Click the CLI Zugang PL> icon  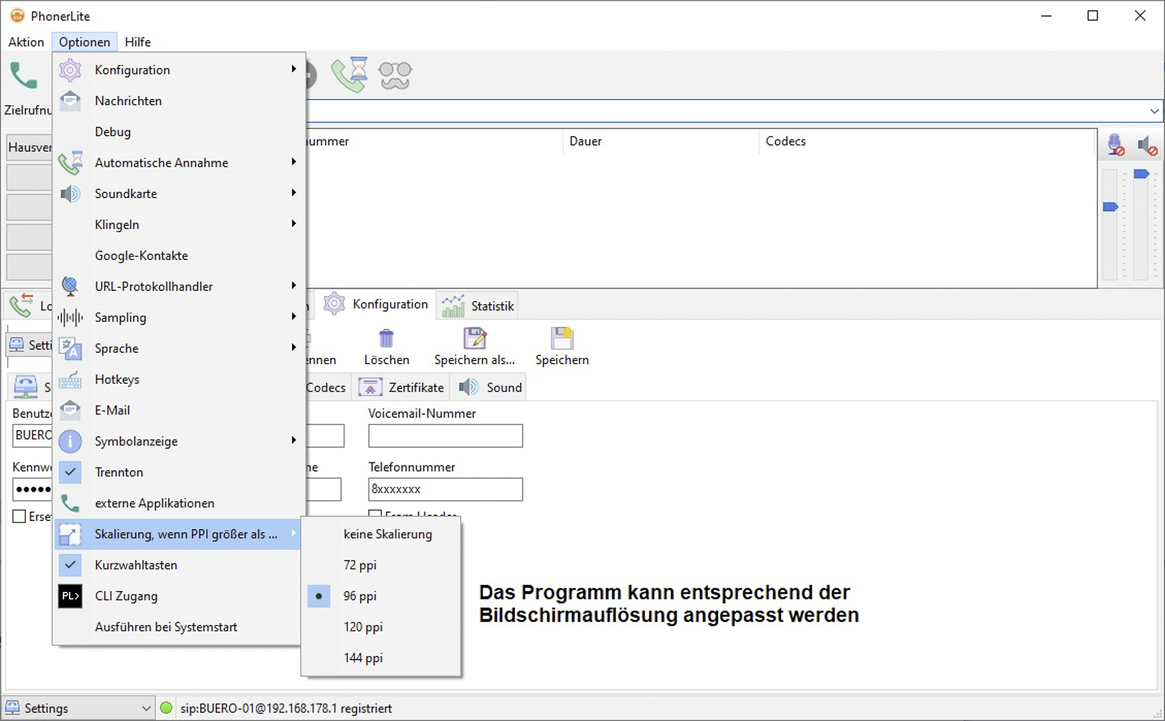click(x=70, y=596)
